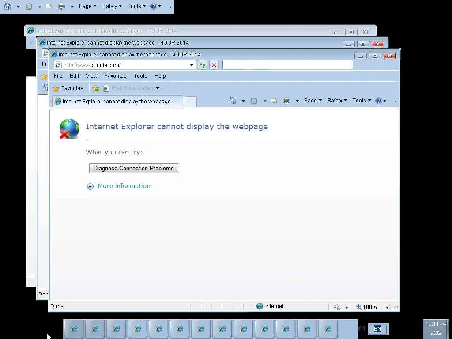
Task: Open the Favorites menu in menu bar
Action: point(115,76)
